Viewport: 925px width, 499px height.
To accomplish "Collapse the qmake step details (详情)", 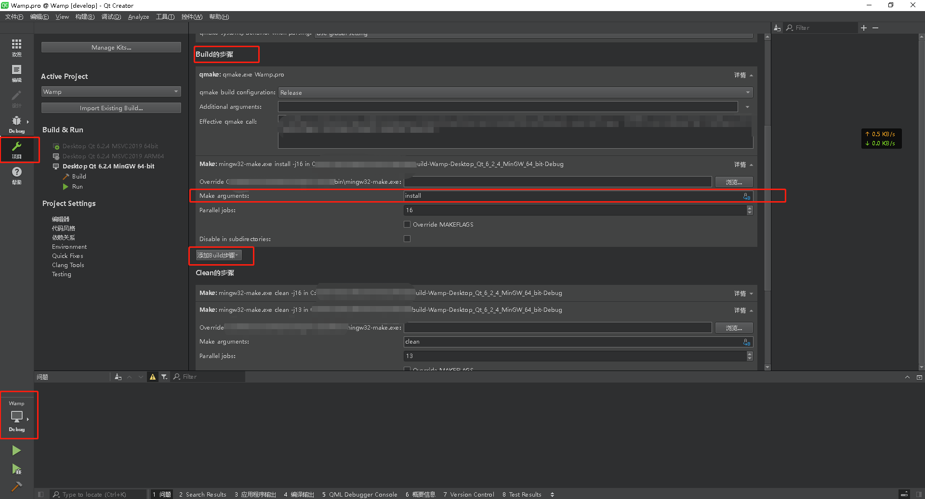I will click(x=743, y=75).
